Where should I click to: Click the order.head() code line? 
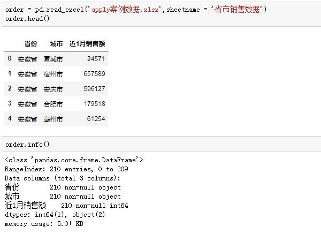click(27, 19)
